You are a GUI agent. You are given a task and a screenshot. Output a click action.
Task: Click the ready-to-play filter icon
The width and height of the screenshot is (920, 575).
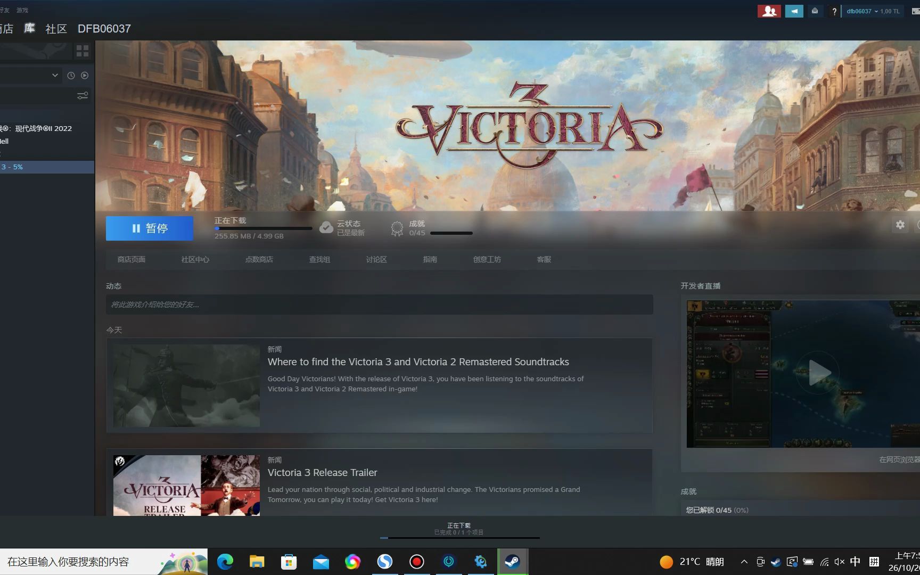pos(85,76)
